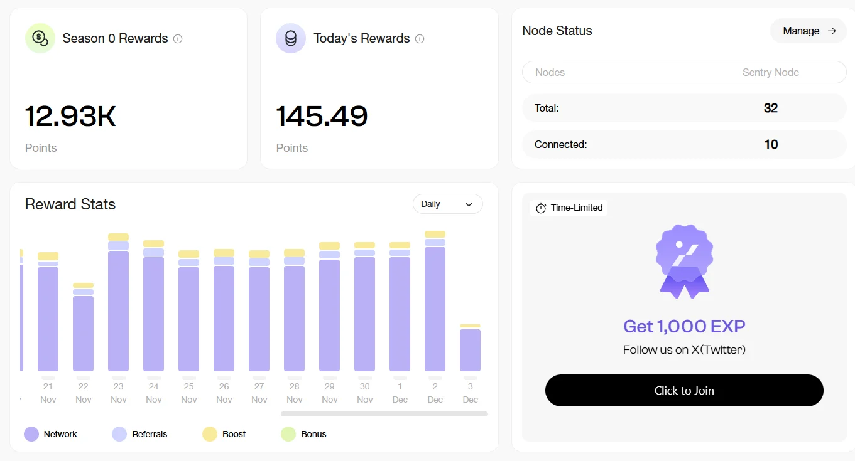Image resolution: width=855 pixels, height=461 pixels.
Task: Open the Today's Rewards info tooltip icon
Action: tap(420, 39)
